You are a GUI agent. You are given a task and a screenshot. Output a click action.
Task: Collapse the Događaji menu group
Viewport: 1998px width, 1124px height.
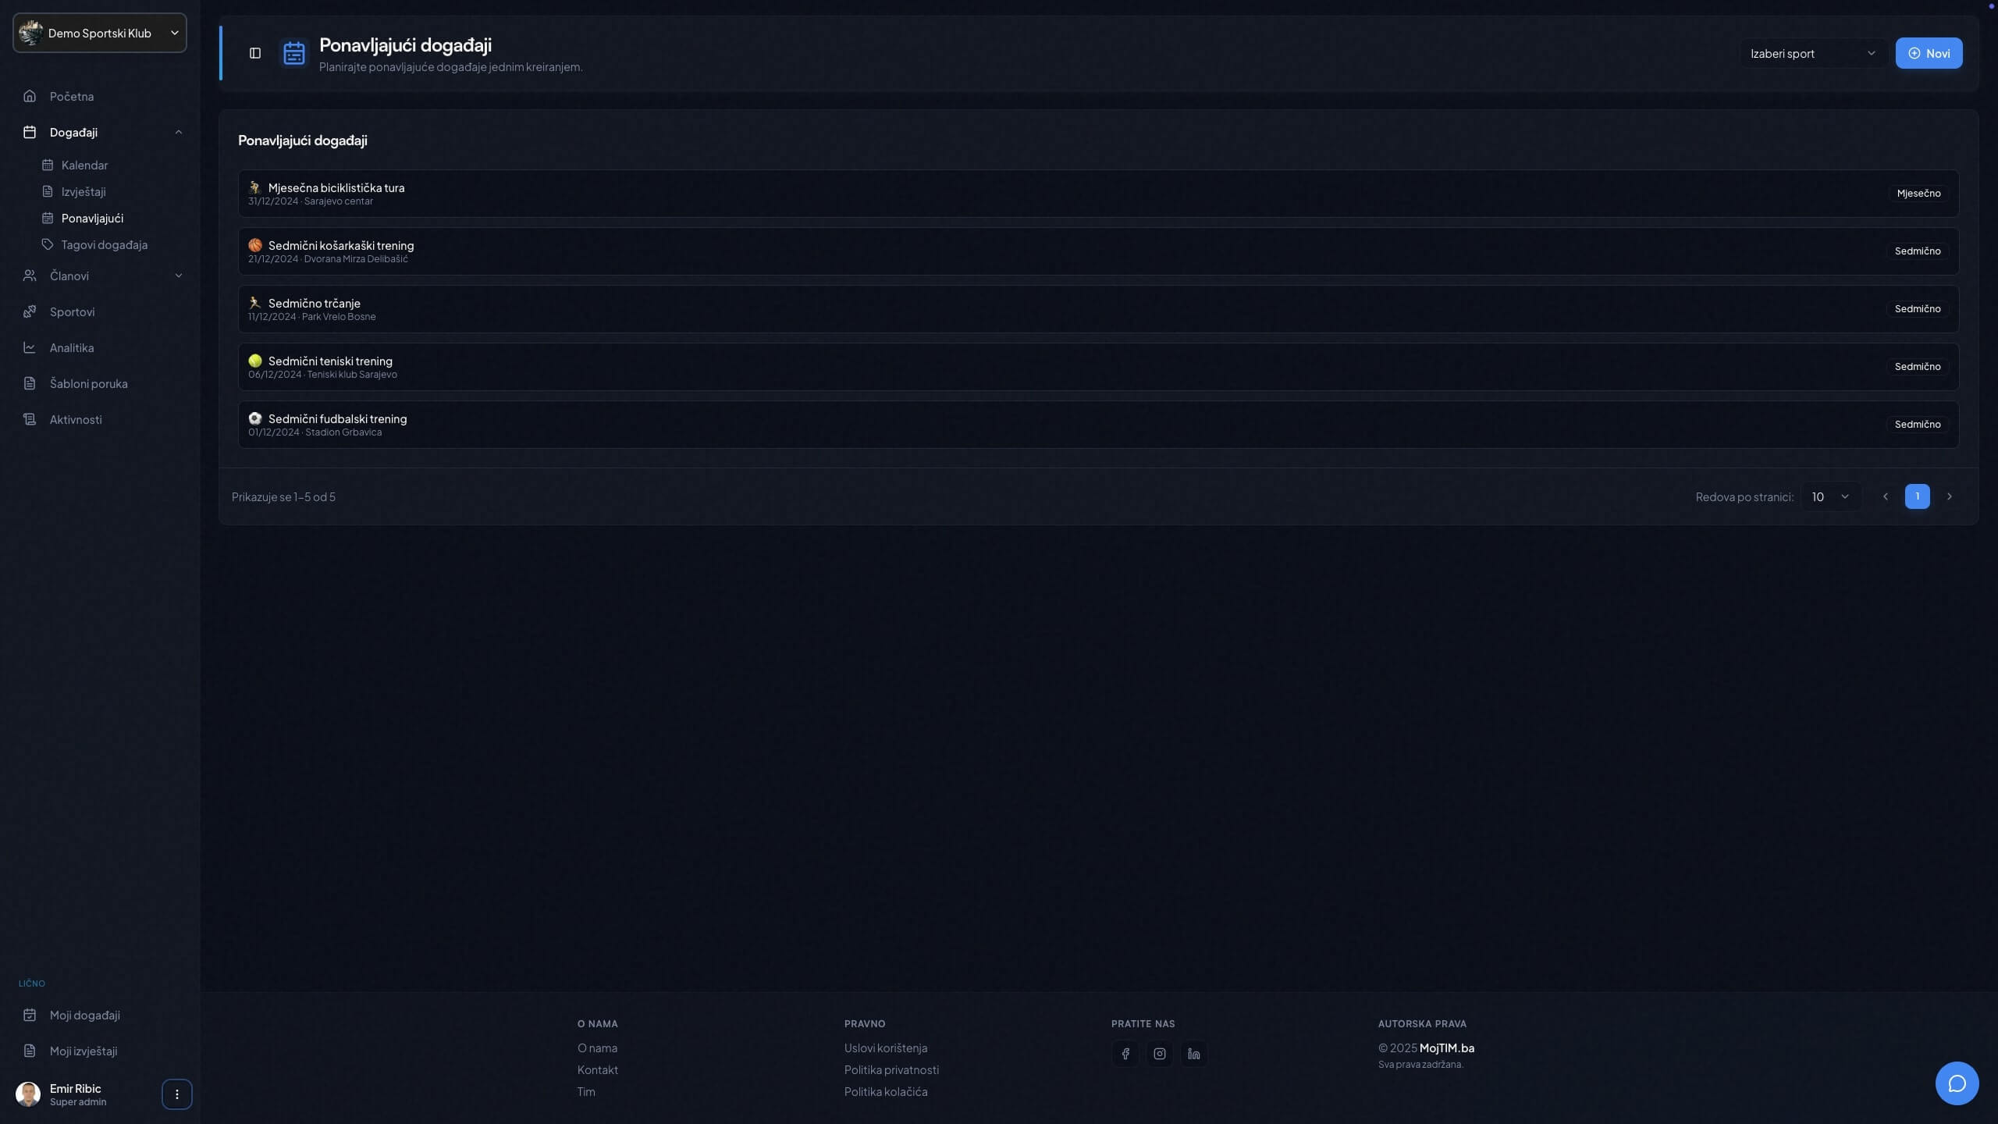click(179, 132)
